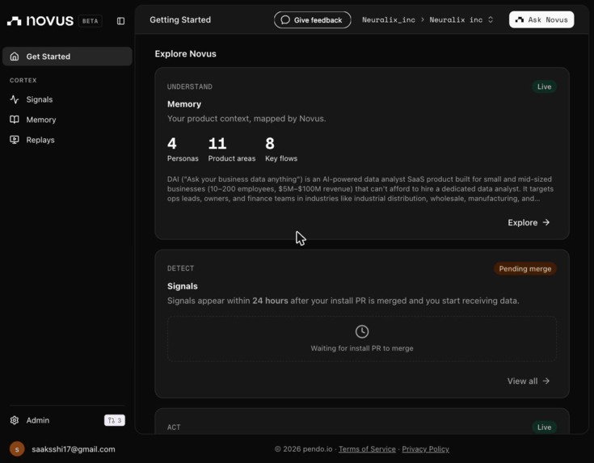This screenshot has width=594, height=463.
Task: Click the up-down chevron switcher icon
Action: 491,19
